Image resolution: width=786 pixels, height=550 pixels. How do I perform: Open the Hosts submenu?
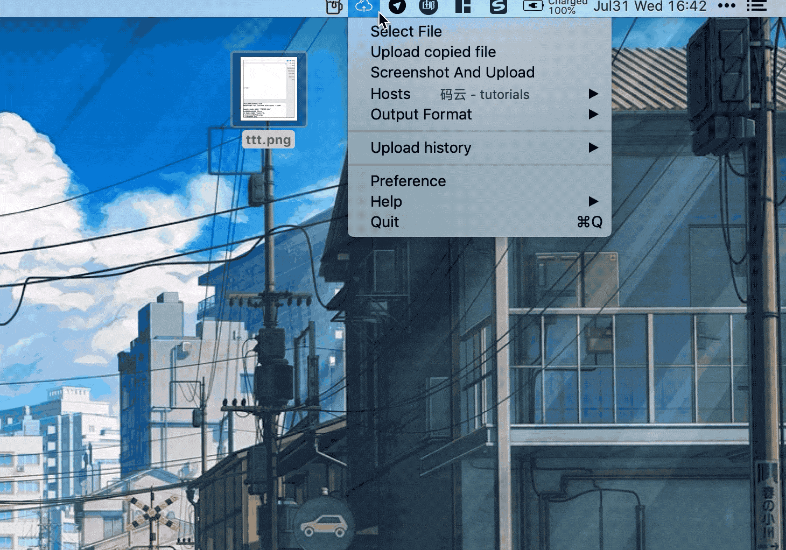[480, 94]
